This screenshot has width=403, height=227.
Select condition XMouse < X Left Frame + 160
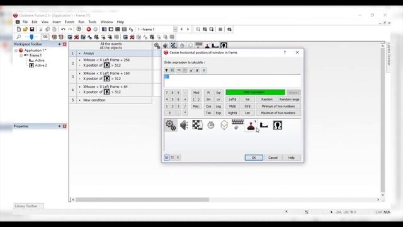[106, 73]
